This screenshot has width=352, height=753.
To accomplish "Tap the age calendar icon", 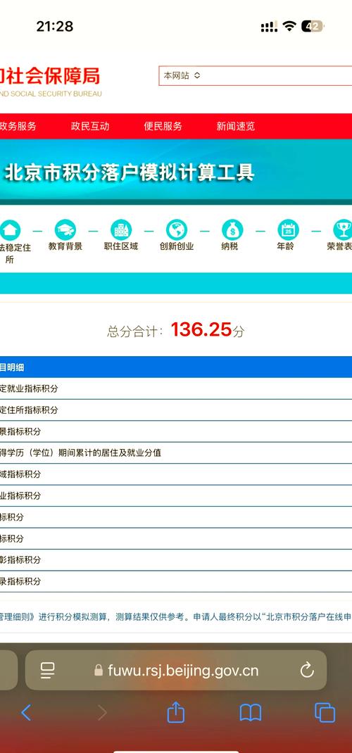I will tap(288, 230).
